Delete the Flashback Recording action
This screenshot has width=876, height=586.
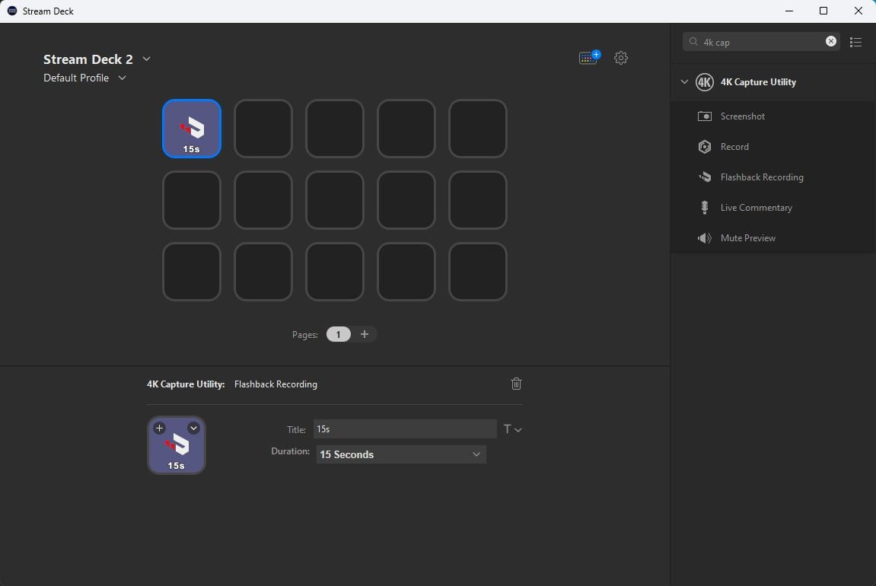(516, 384)
